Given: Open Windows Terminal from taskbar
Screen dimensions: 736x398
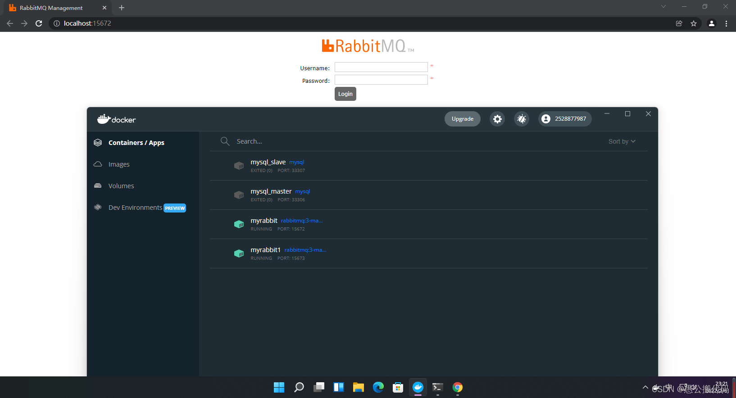Looking at the screenshot, I should tap(438, 387).
